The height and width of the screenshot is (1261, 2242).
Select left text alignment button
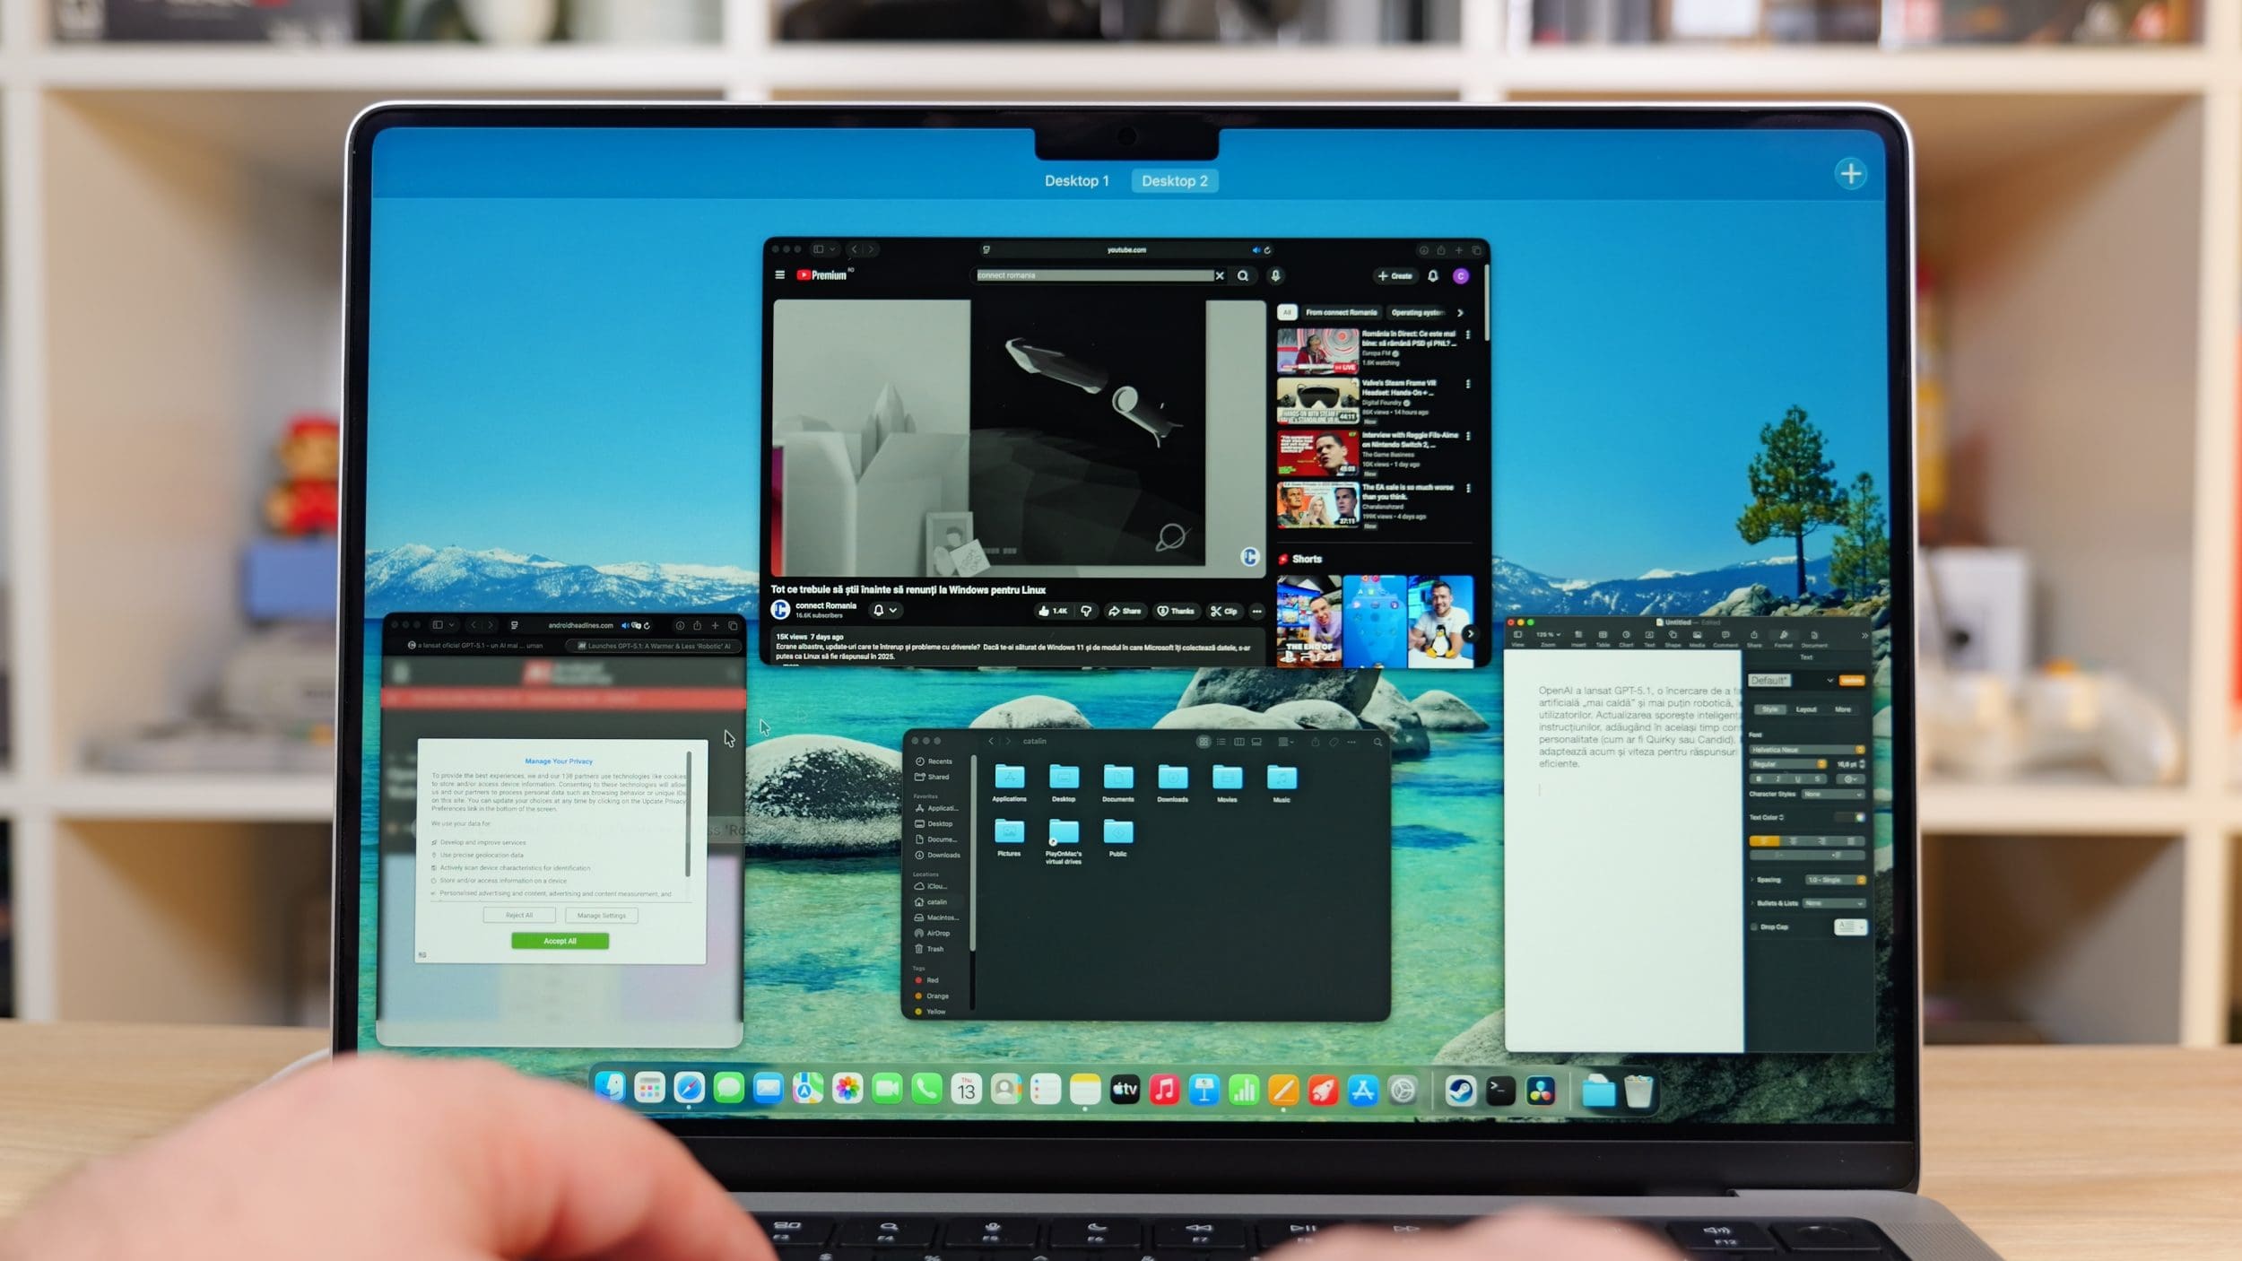[1763, 841]
